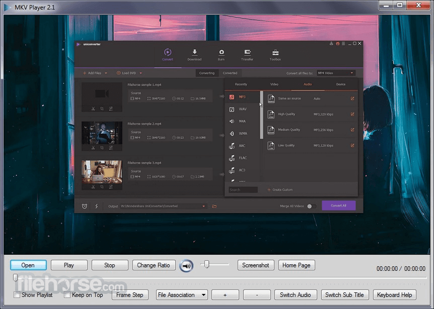Click the effects settings icon for sample 3
Image resolution: width=434 pixels, height=309 pixels.
(111, 187)
